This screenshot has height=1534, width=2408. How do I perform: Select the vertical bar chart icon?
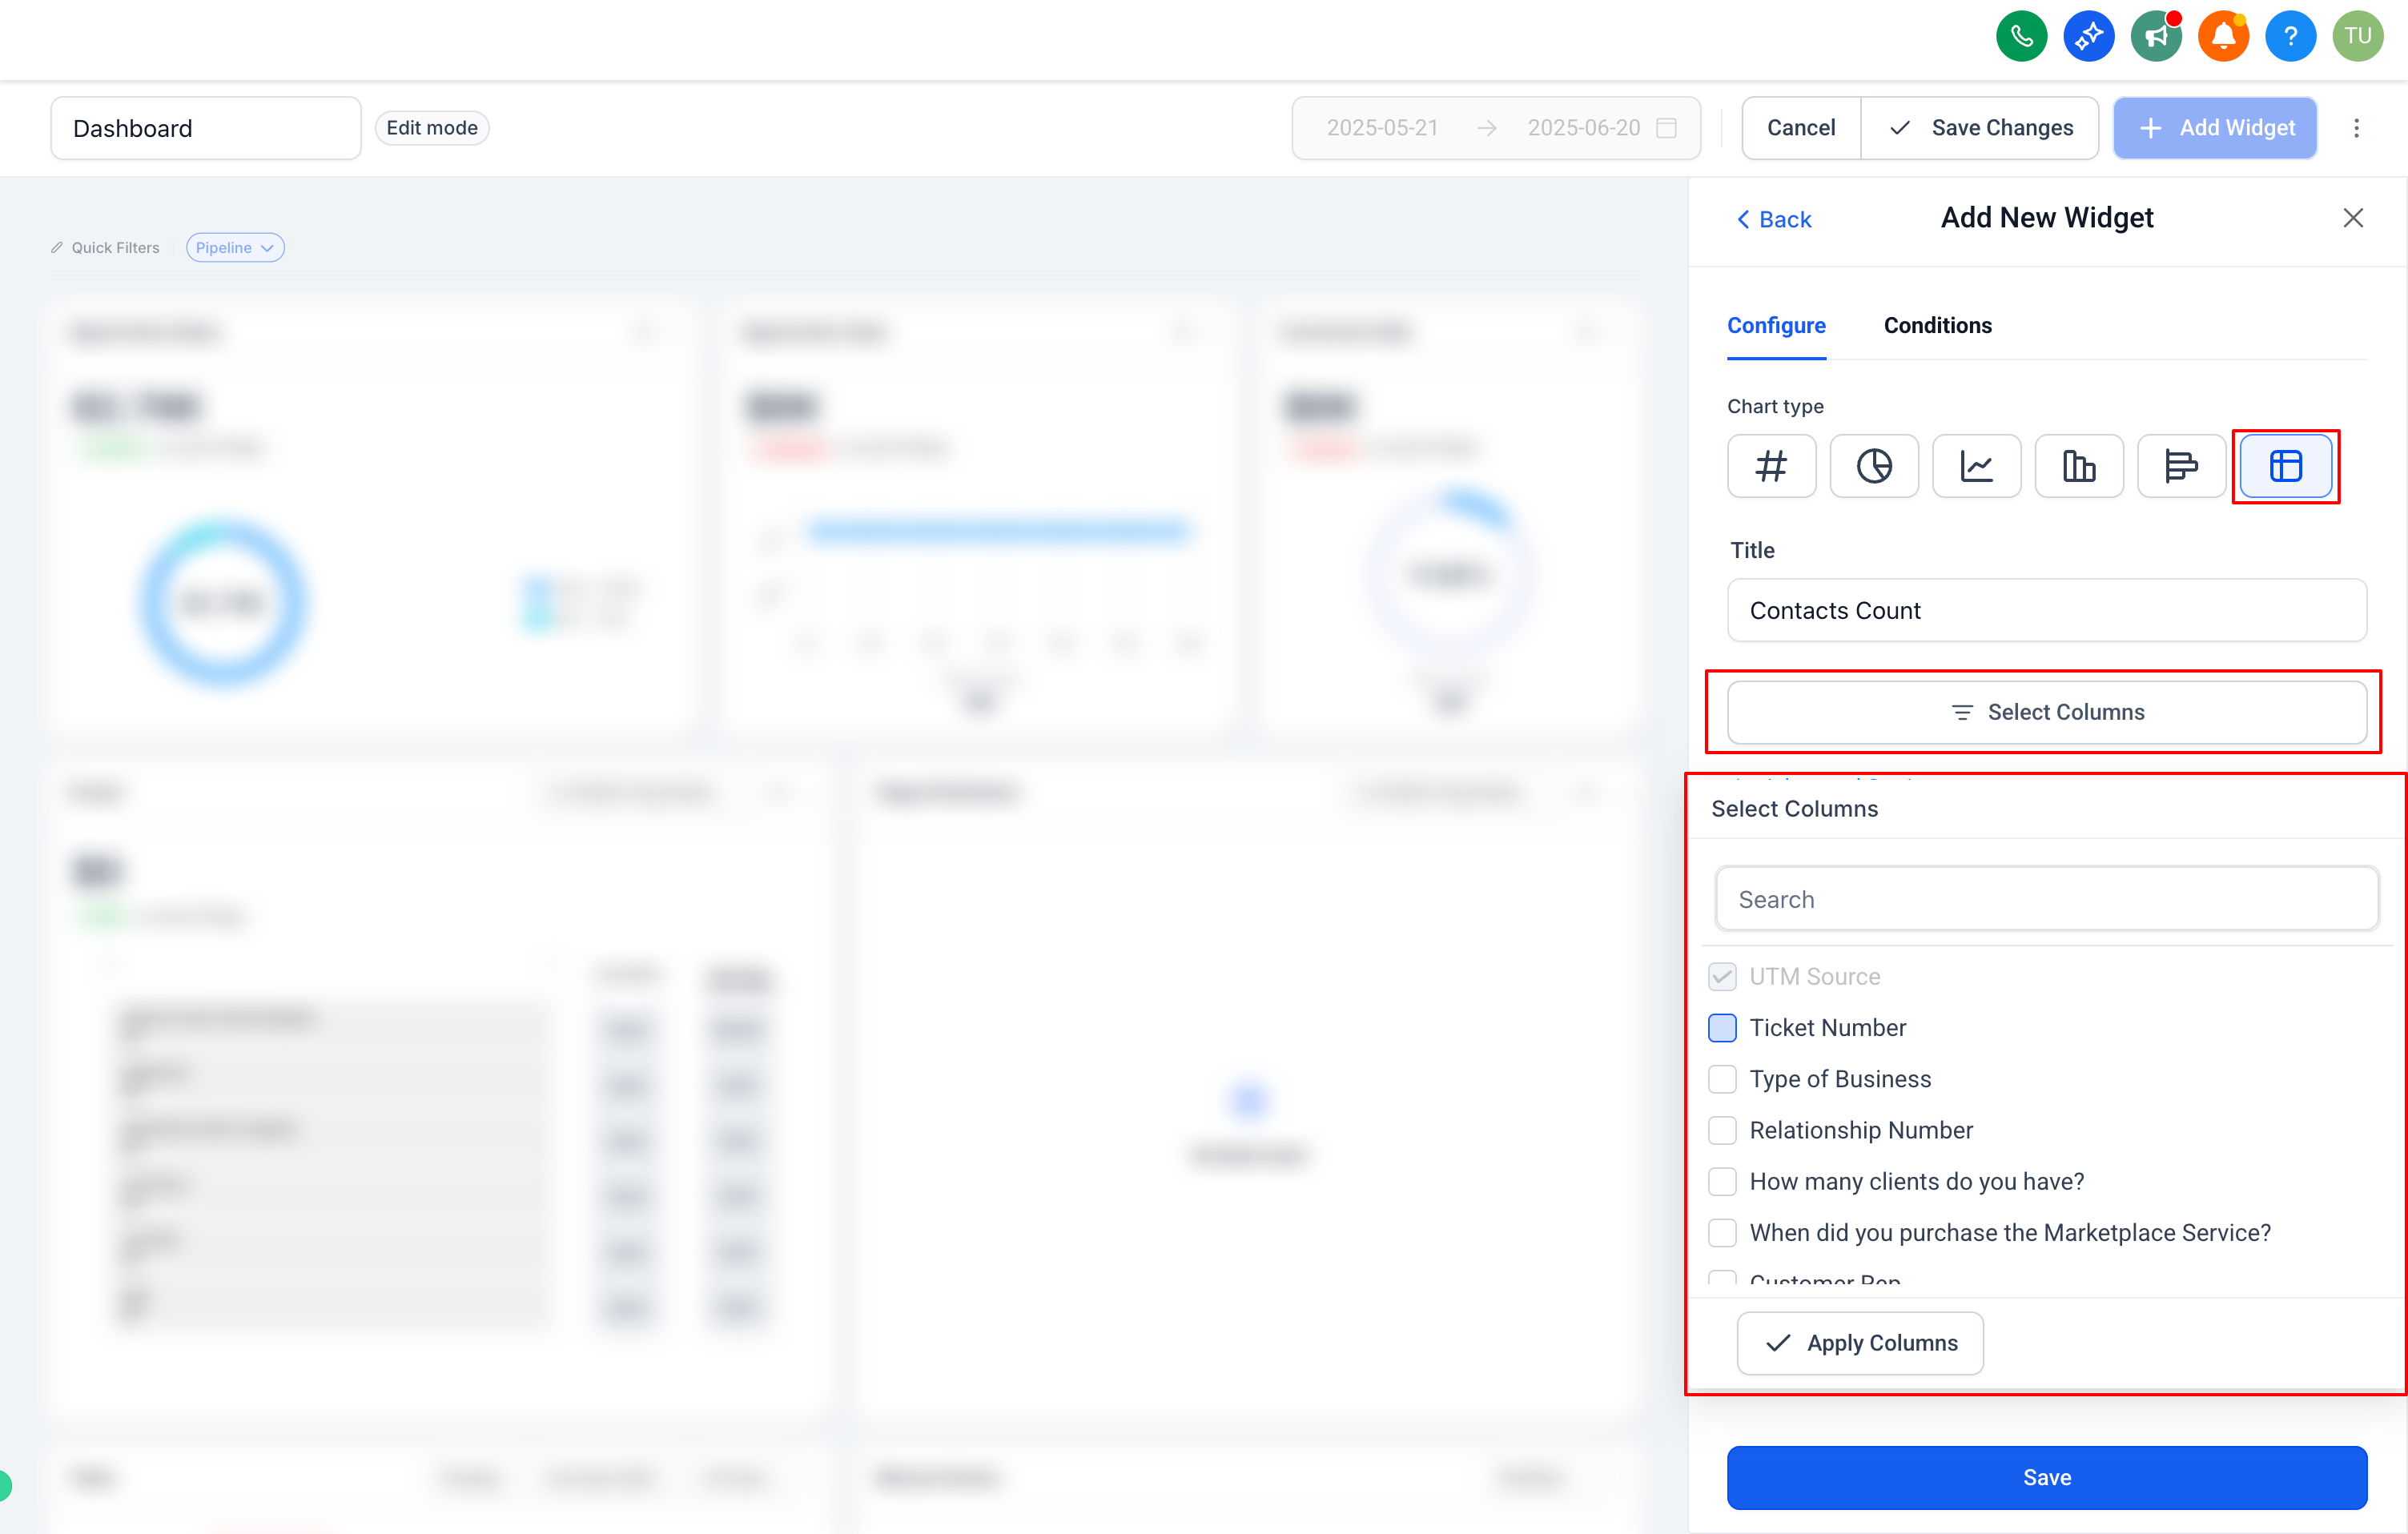[x=2079, y=466]
